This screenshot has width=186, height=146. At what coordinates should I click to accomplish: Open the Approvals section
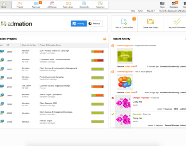[36, 5]
